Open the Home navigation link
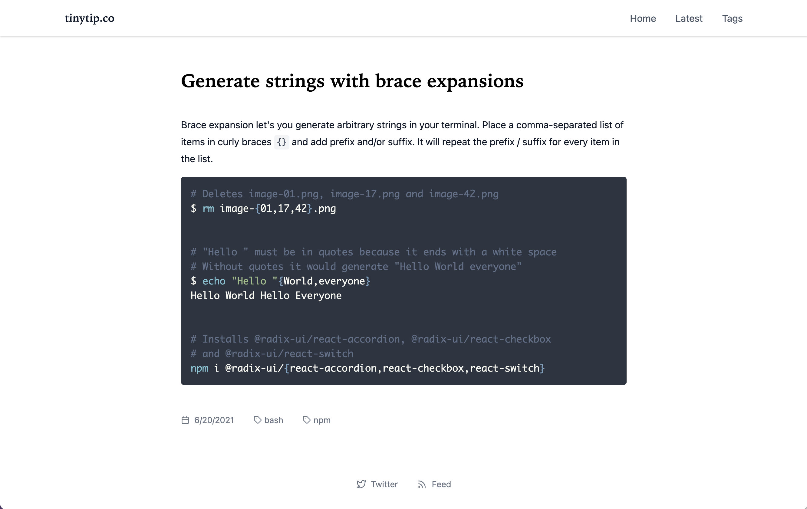807x509 pixels. pyautogui.click(x=642, y=18)
